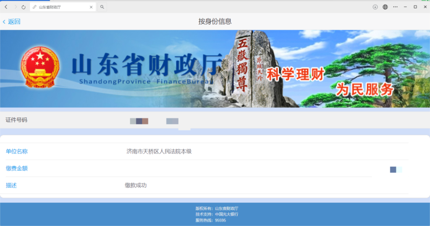Viewport: 430px width, 226px height.
Task: Click the 缴款成功 description text
Action: [x=136, y=185]
